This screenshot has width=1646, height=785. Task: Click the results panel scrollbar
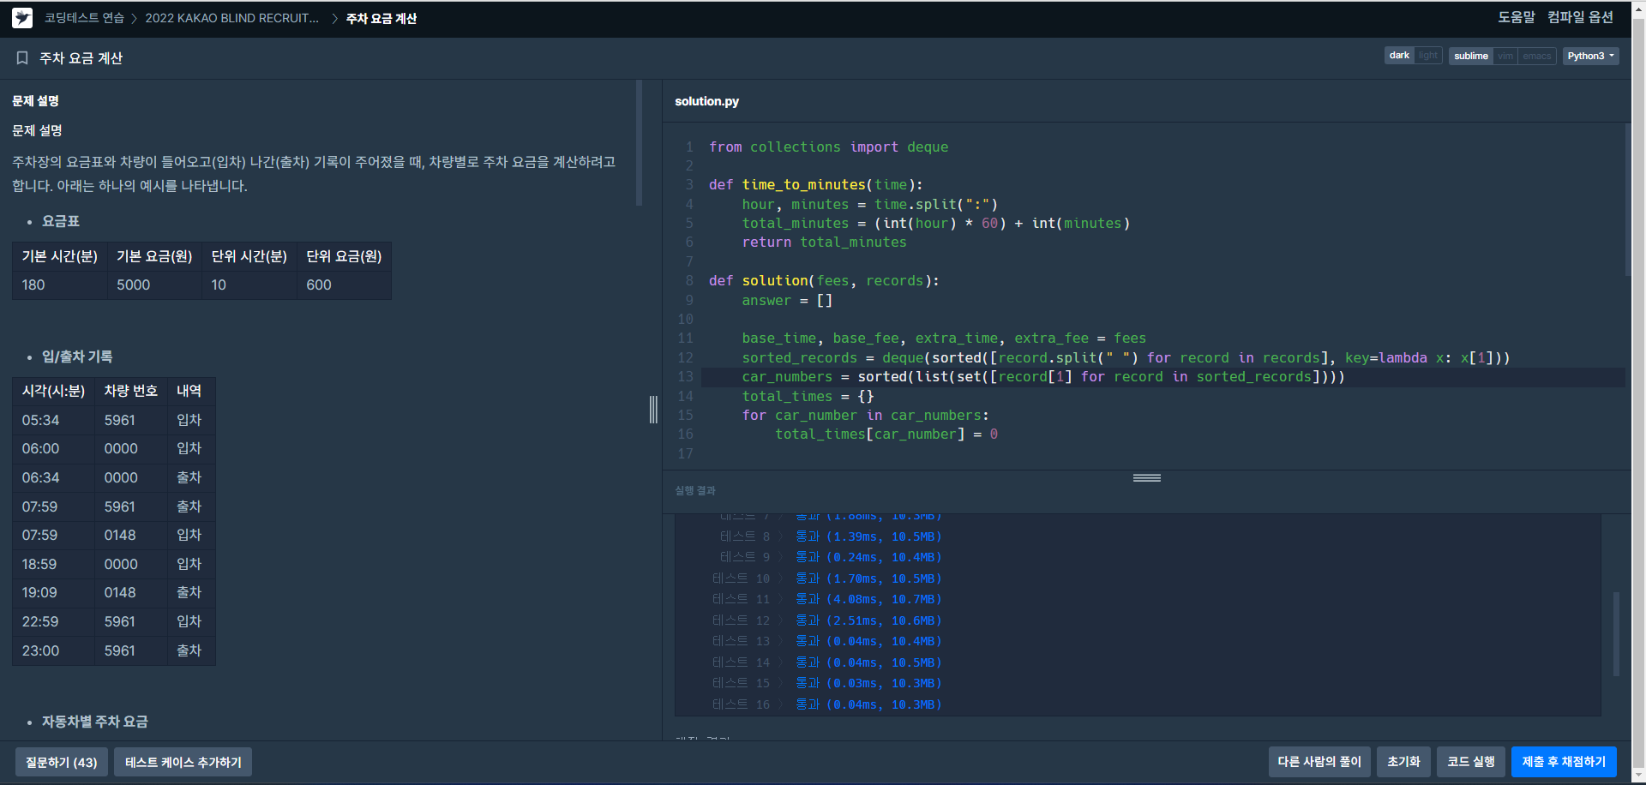(x=1616, y=634)
